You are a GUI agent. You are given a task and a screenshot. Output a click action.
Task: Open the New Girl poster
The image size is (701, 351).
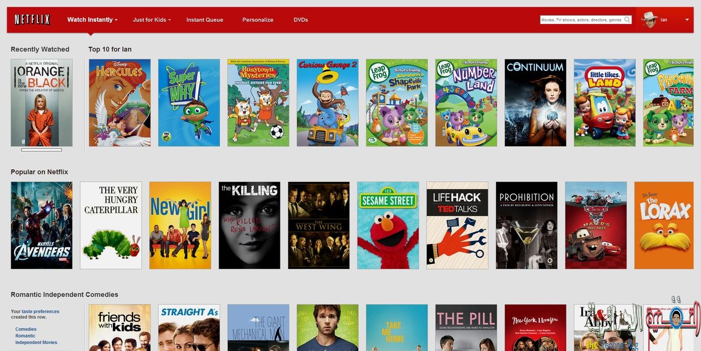pos(180,226)
